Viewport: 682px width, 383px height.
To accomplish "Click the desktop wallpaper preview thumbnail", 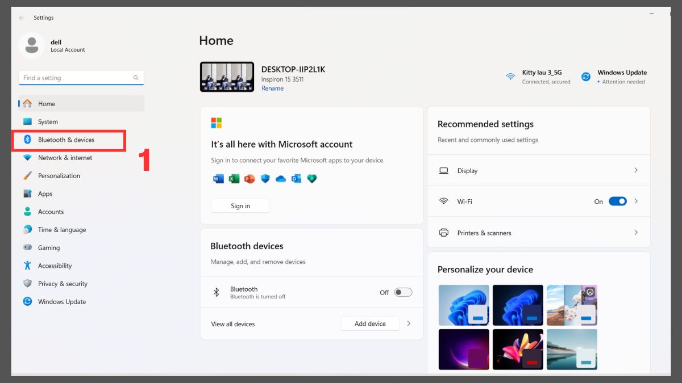I will point(227,77).
